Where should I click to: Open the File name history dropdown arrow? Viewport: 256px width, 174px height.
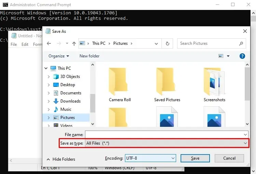pyautogui.click(x=245, y=135)
